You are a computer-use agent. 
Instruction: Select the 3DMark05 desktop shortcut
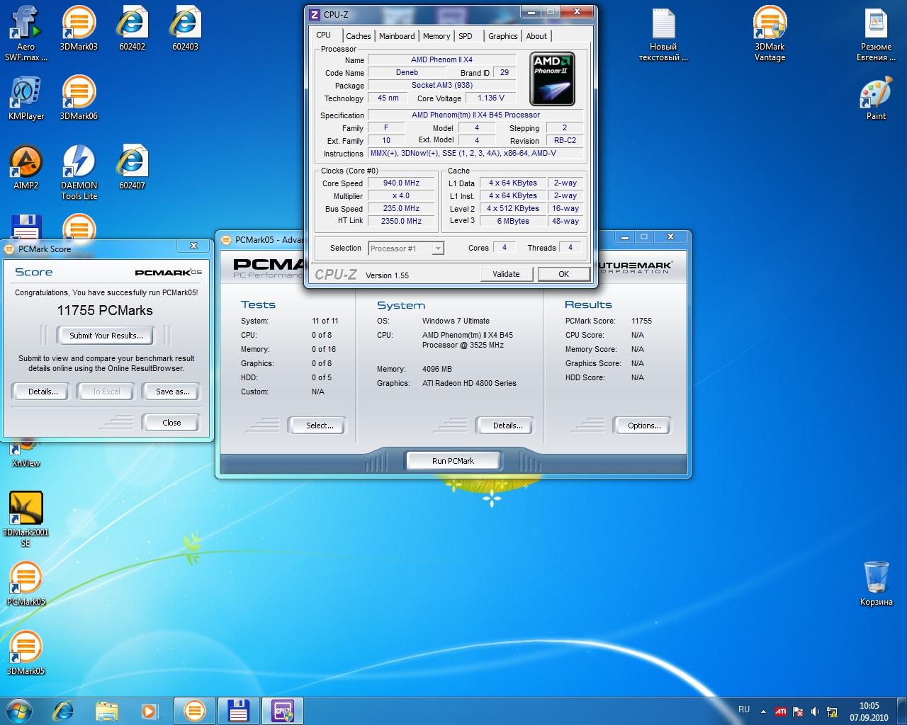(x=26, y=653)
